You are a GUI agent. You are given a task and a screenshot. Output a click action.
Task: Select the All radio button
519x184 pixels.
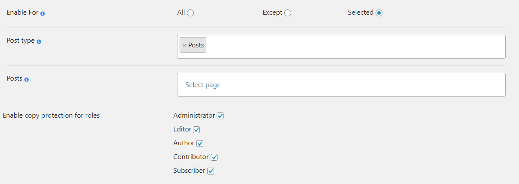click(x=190, y=13)
